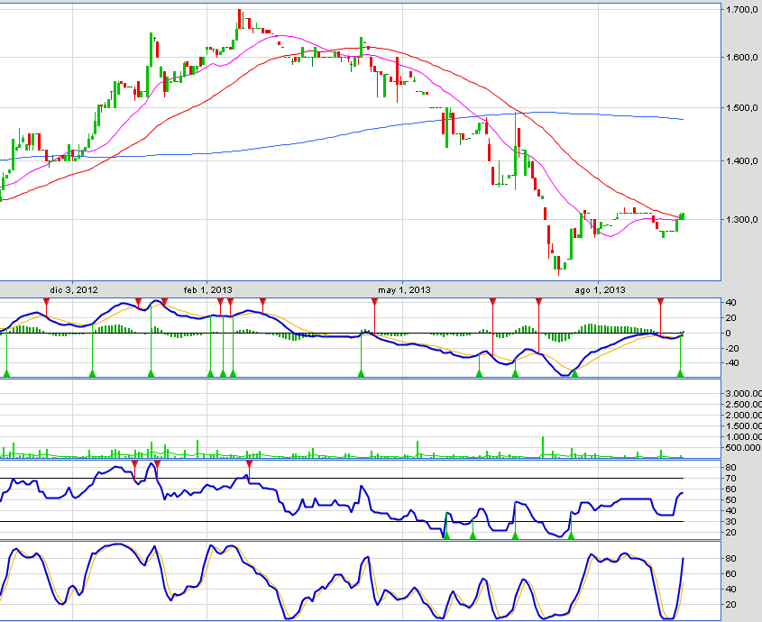
Task: Click the -40 label on MACD axis
Action: 732,362
